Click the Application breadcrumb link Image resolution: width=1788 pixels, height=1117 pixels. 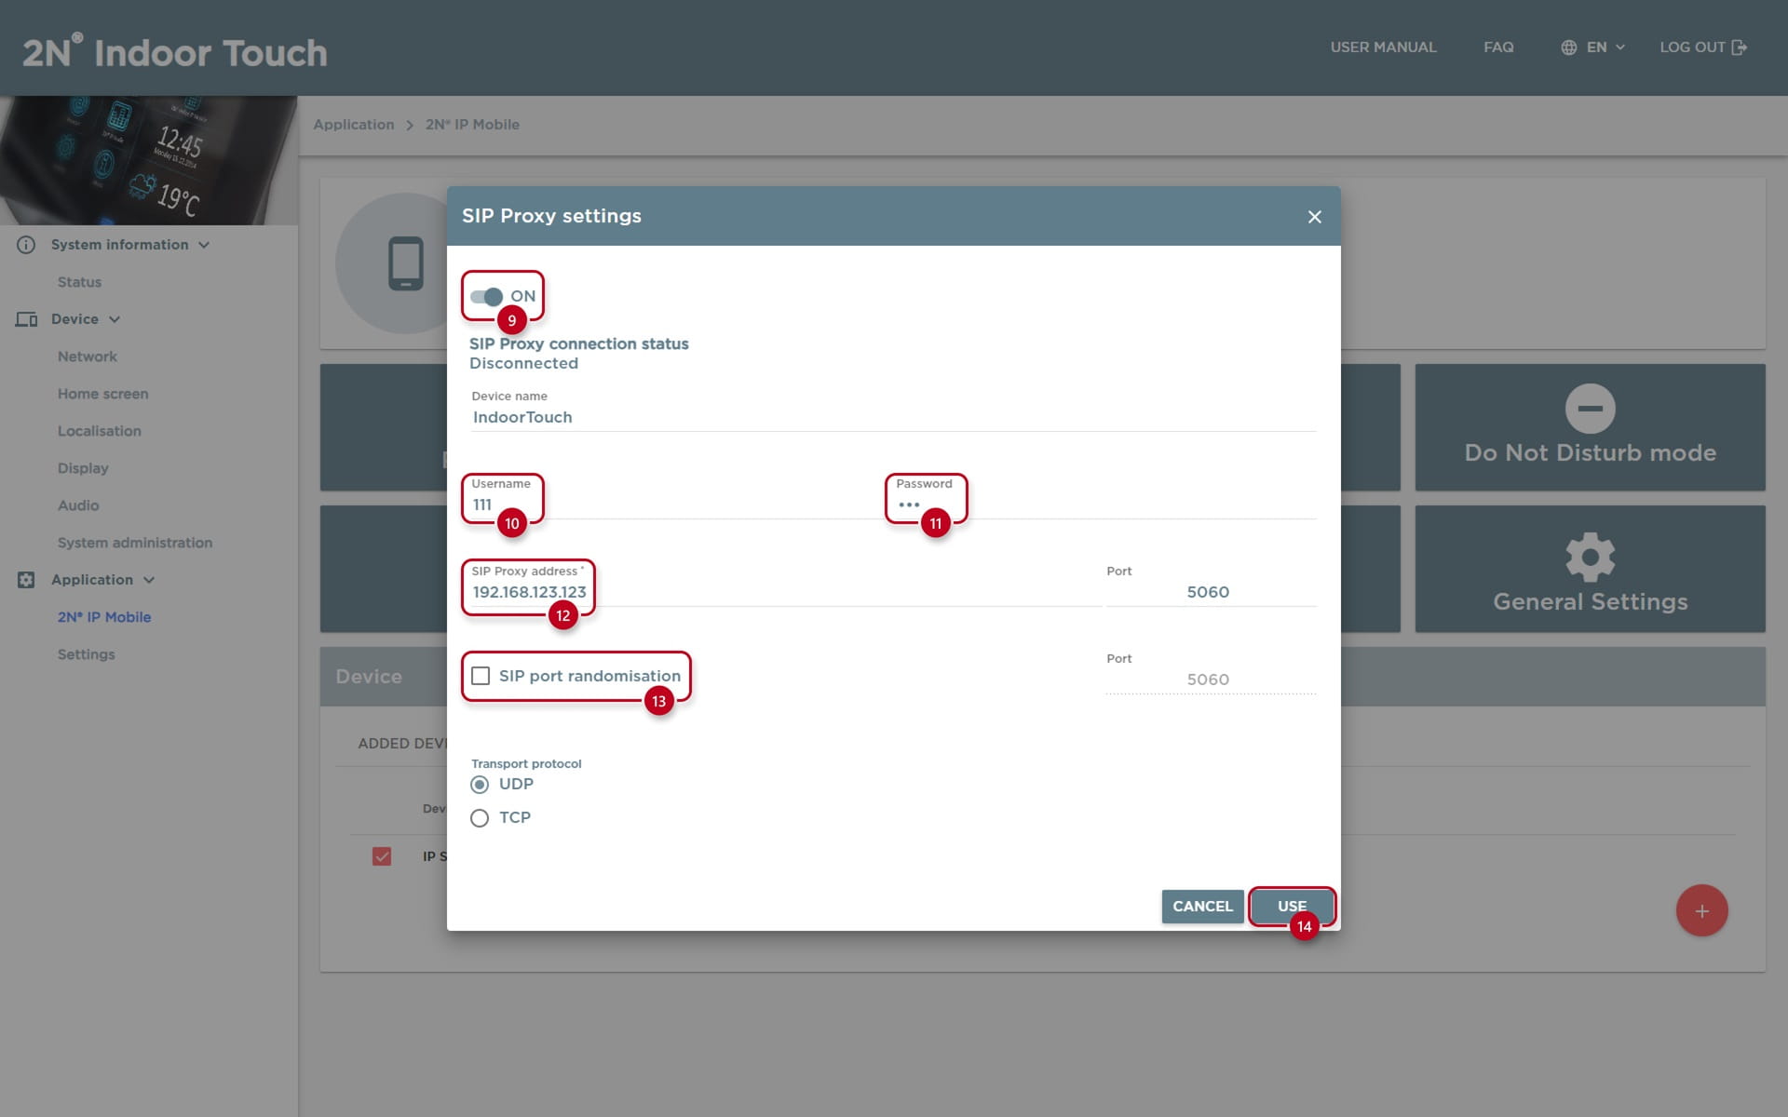click(353, 125)
